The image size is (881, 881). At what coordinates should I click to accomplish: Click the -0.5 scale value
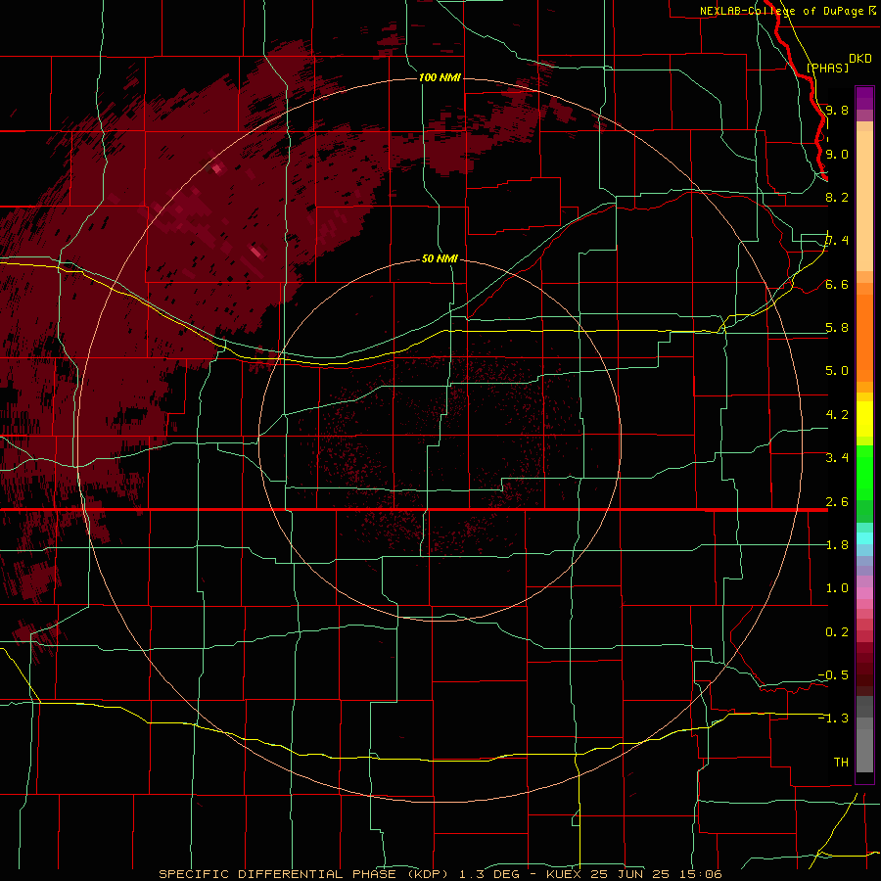point(833,675)
